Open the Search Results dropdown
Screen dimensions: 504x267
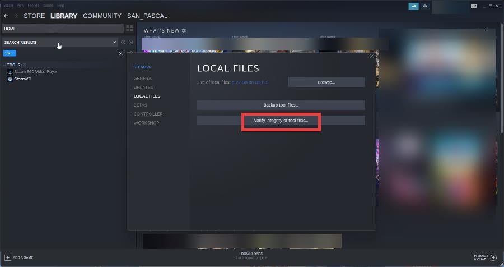pos(60,42)
